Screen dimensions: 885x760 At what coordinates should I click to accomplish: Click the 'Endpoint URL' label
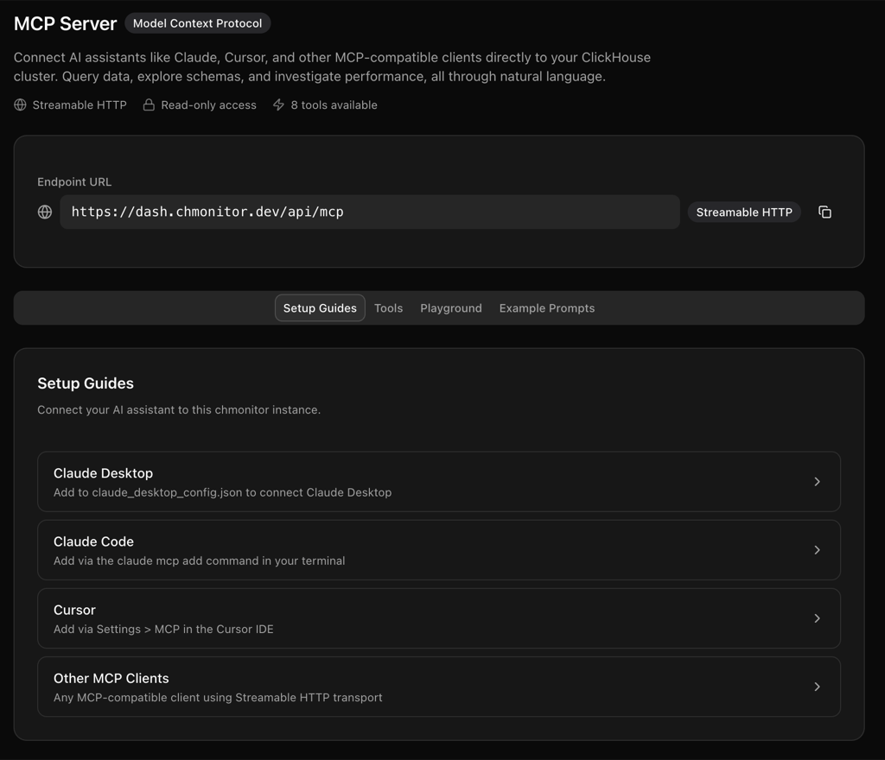click(x=74, y=181)
